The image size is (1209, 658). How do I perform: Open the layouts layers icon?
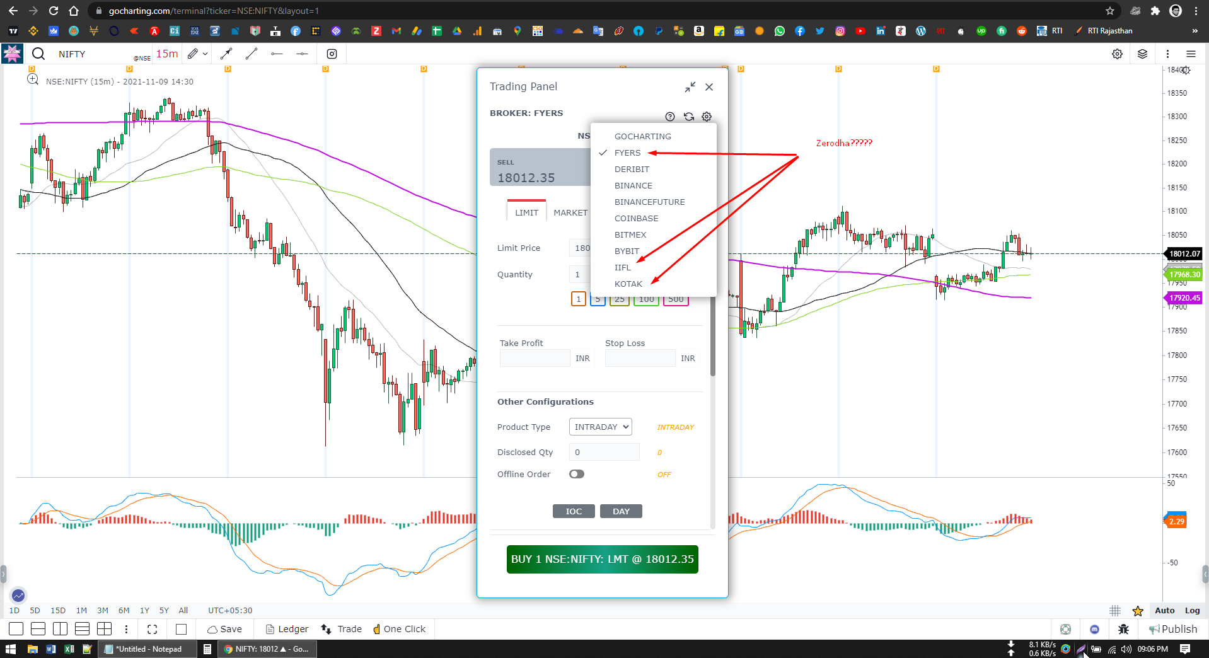[1142, 54]
